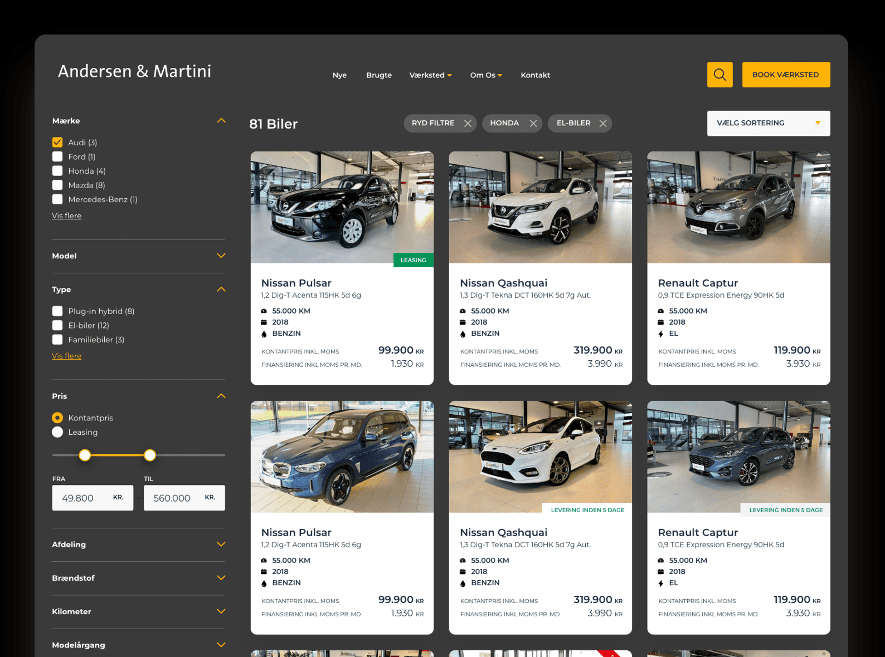Click the LEASING badge on first Nissan Pulsar
This screenshot has width=885, height=657.
(x=414, y=260)
